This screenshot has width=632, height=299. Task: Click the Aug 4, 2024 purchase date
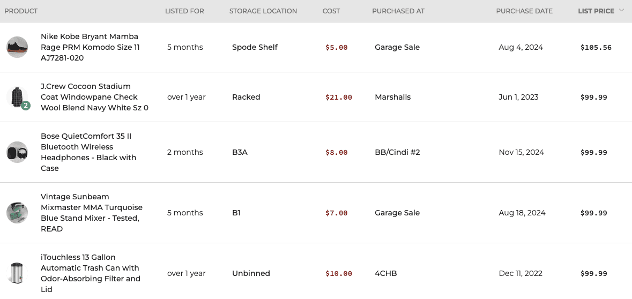click(521, 47)
